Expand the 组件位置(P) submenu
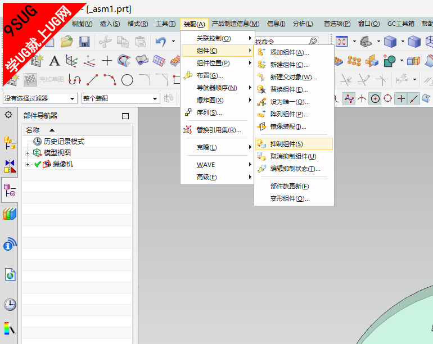The image size is (433, 344). (x=217, y=63)
